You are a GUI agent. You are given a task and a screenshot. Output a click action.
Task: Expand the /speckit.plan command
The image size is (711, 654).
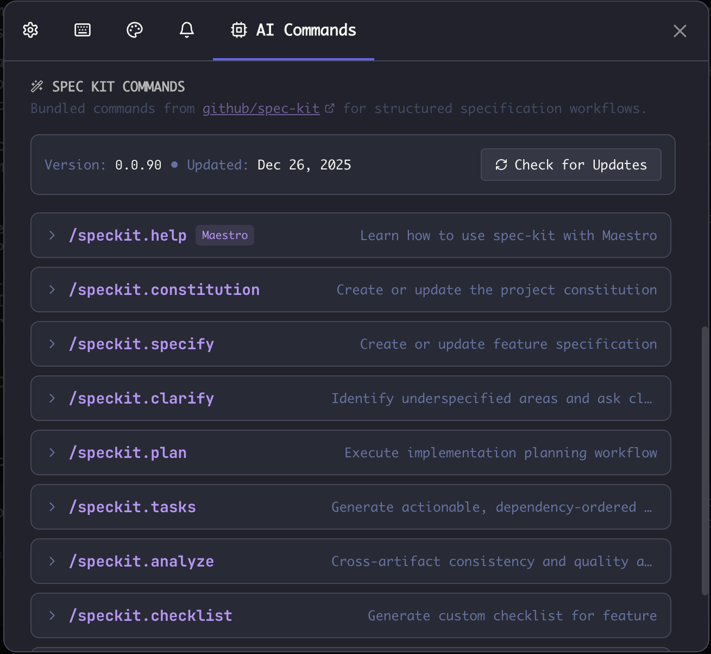[x=52, y=452]
